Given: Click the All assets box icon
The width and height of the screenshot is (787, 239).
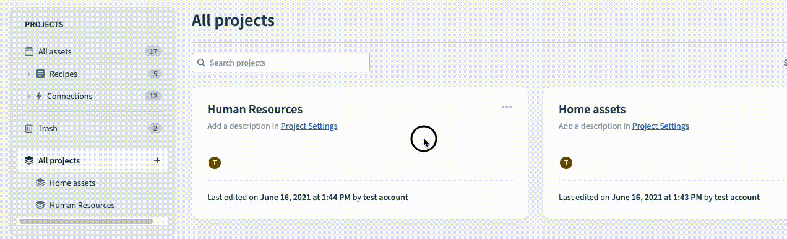Looking at the screenshot, I should [28, 51].
